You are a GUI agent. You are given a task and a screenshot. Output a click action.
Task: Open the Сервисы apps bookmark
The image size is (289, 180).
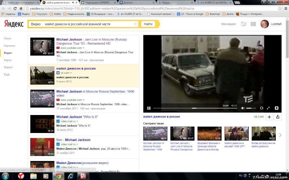[x=8, y=14]
